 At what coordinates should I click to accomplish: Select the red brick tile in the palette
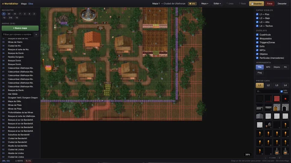pos(277,99)
